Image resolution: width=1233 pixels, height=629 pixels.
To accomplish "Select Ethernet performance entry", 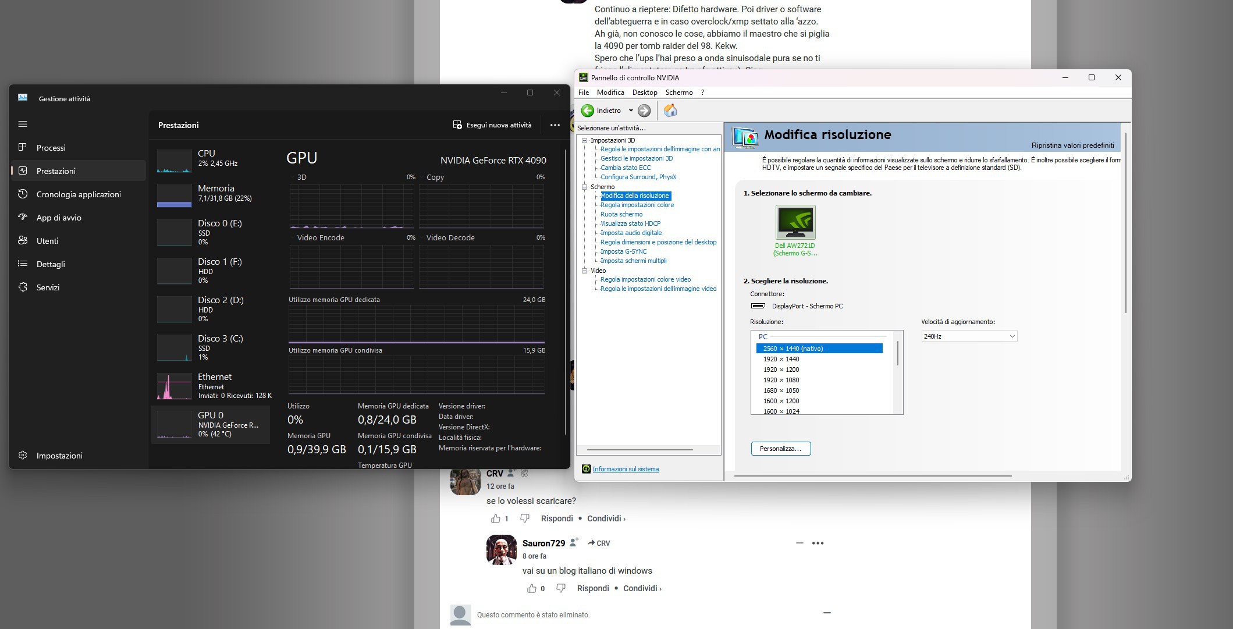I will (211, 386).
